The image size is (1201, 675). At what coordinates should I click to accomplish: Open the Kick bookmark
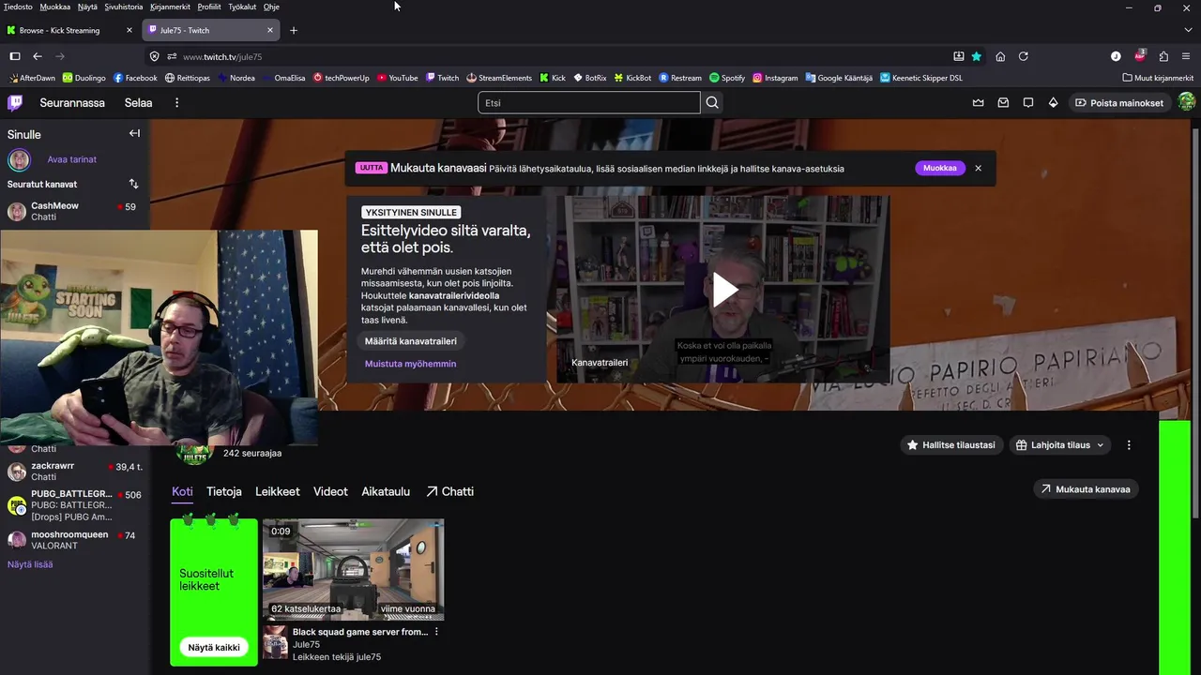point(553,78)
